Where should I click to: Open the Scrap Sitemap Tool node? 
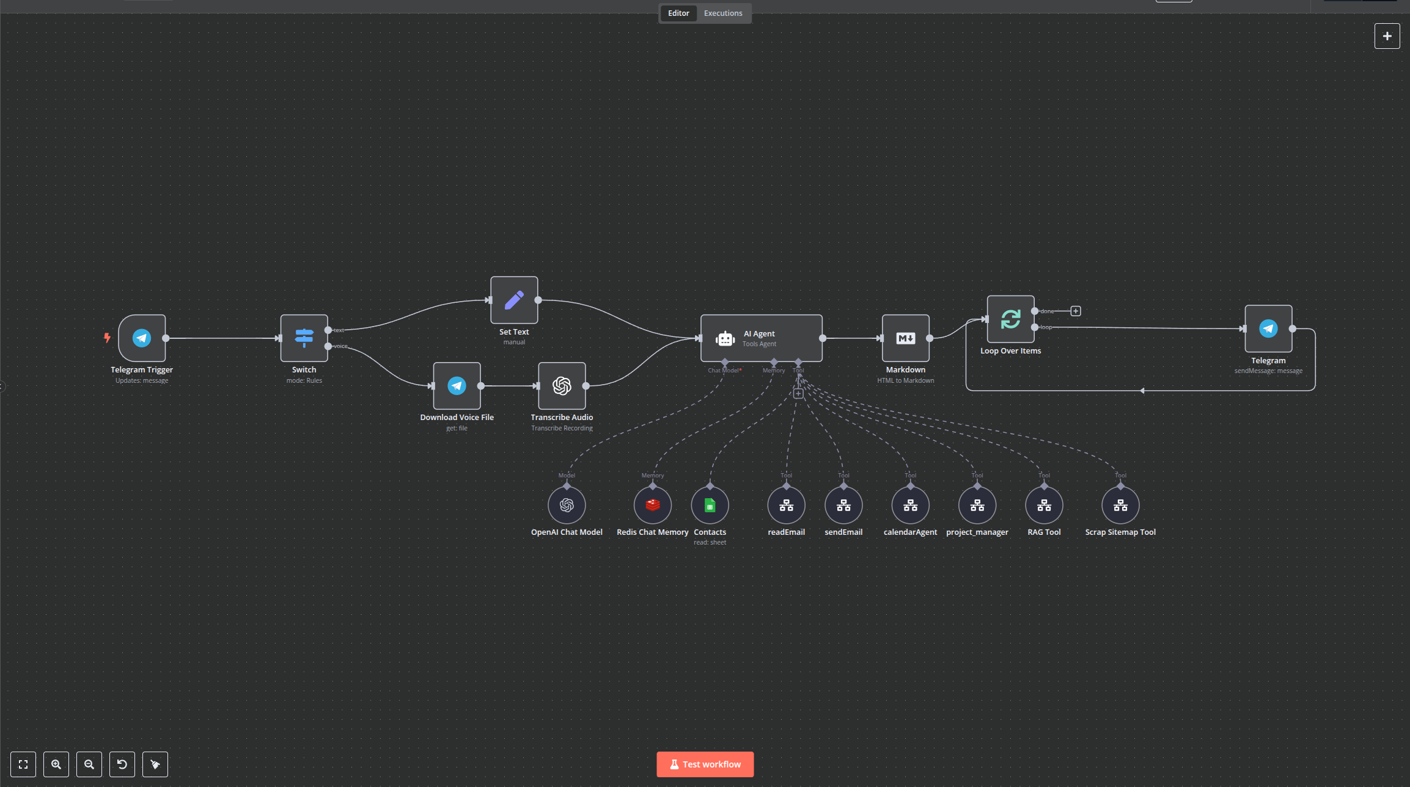pyautogui.click(x=1120, y=505)
